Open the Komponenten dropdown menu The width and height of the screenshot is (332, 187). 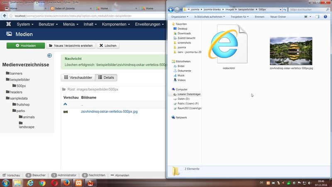(x=116, y=24)
